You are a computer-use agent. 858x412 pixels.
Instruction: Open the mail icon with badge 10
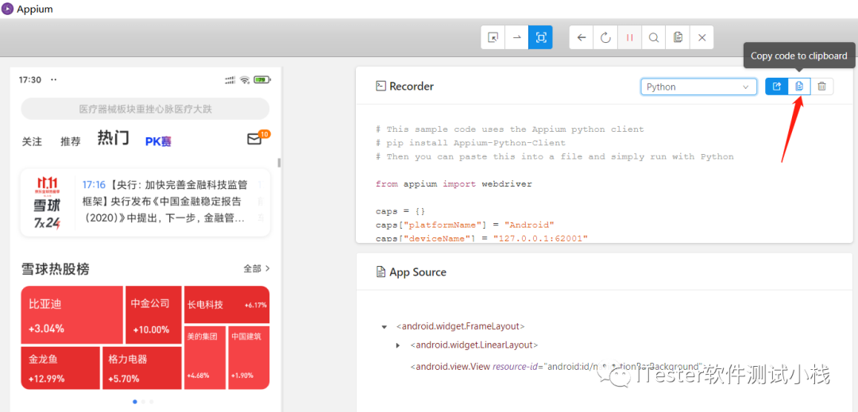(255, 140)
